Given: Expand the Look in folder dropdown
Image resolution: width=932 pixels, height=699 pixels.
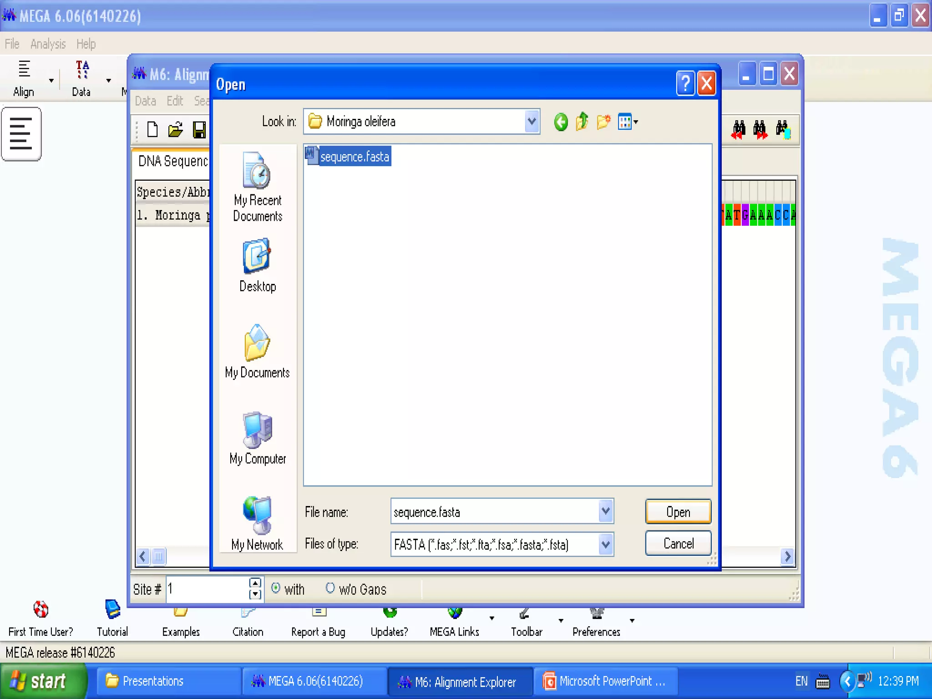Looking at the screenshot, I should coord(532,122).
